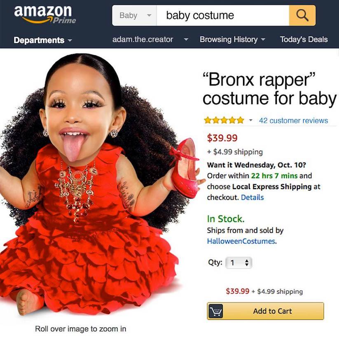Open the adam.the.creator account dropdown arrow
This screenshot has width=339, height=339.
point(186,40)
